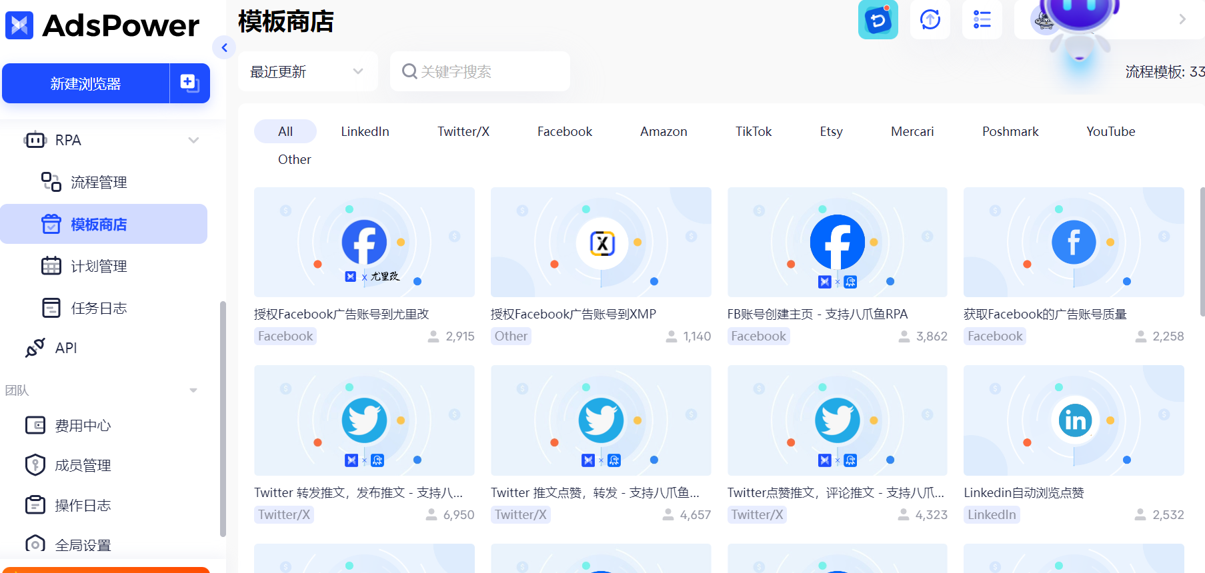Screen dimensions: 1205x573
Task: Select the Poshmark category tab
Action: [1010, 131]
